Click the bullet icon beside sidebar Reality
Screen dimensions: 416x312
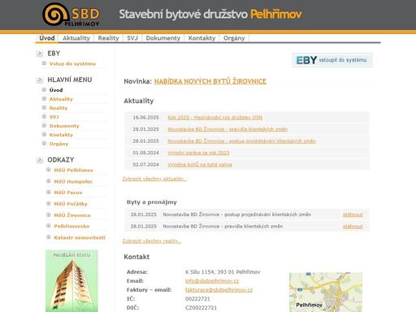click(44, 107)
